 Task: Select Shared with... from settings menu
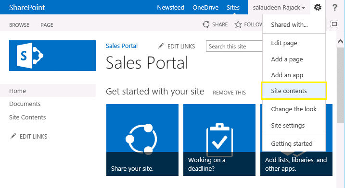(x=294, y=24)
